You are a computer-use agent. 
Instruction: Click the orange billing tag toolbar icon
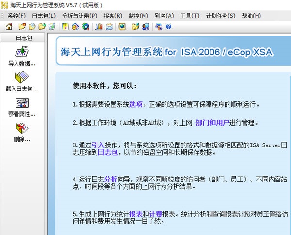(x=76, y=27)
